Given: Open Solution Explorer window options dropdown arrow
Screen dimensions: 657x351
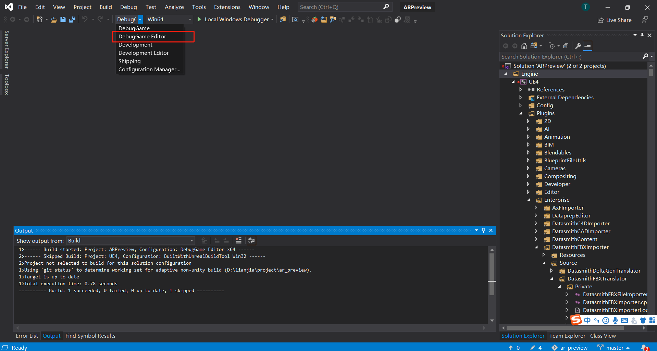Looking at the screenshot, I should pyautogui.click(x=635, y=35).
